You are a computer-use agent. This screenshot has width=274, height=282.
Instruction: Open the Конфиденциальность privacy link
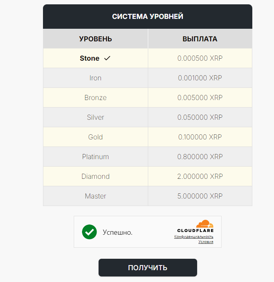[x=194, y=237]
